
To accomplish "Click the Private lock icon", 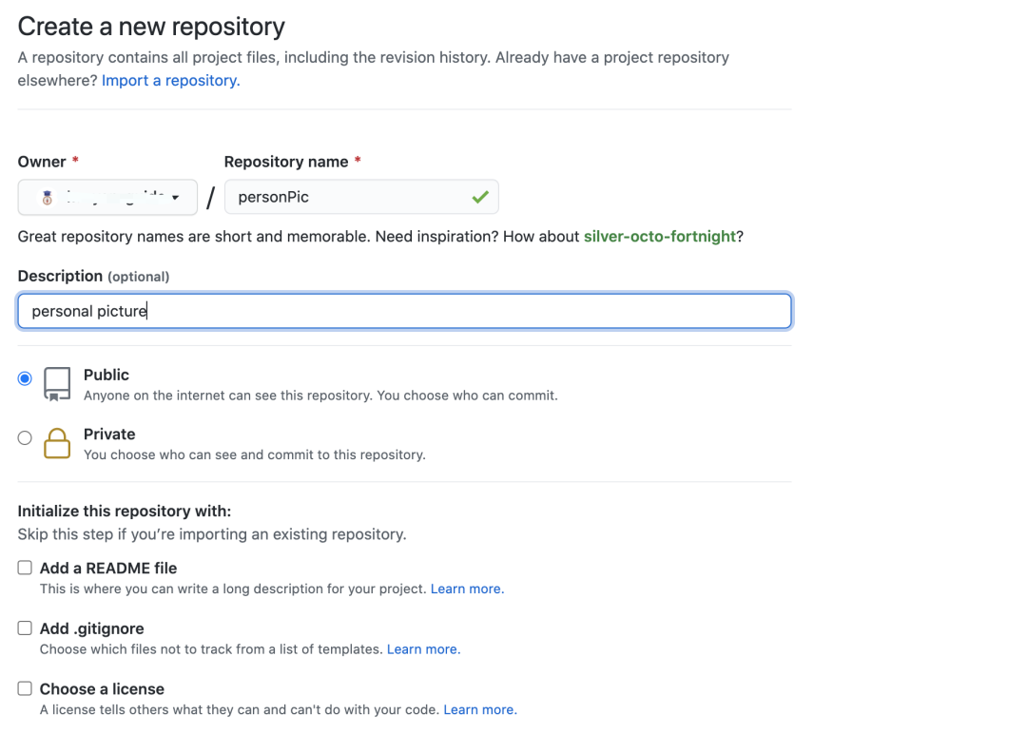I will tap(57, 443).
